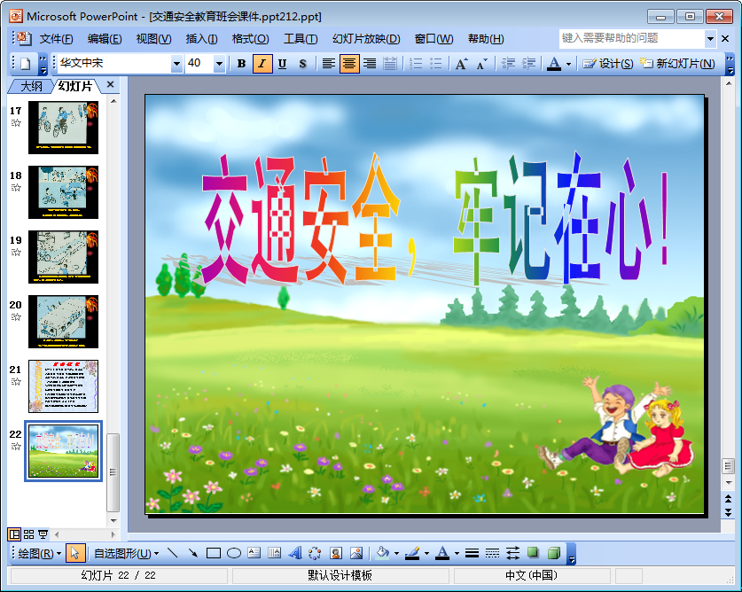Turn off italic formatting
Viewport: 742px width, 592px height.
pyautogui.click(x=262, y=64)
